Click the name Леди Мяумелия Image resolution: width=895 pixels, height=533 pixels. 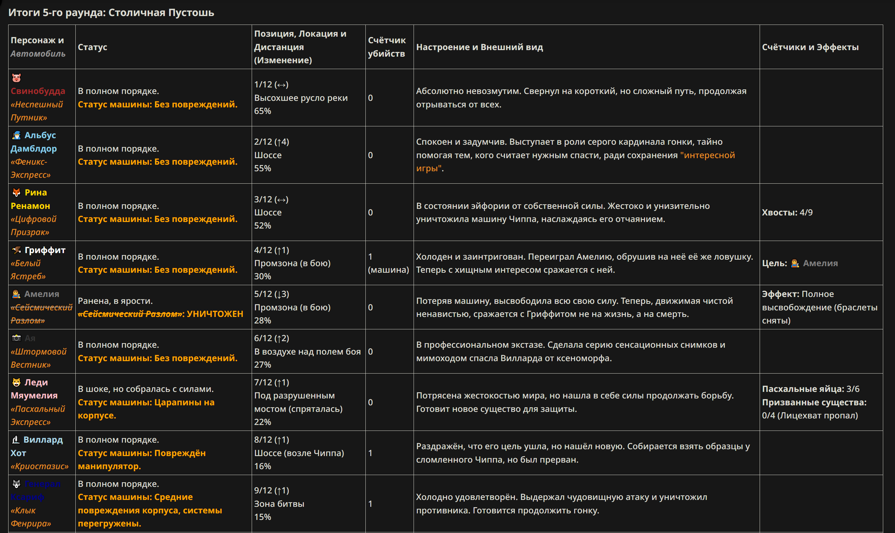34,389
